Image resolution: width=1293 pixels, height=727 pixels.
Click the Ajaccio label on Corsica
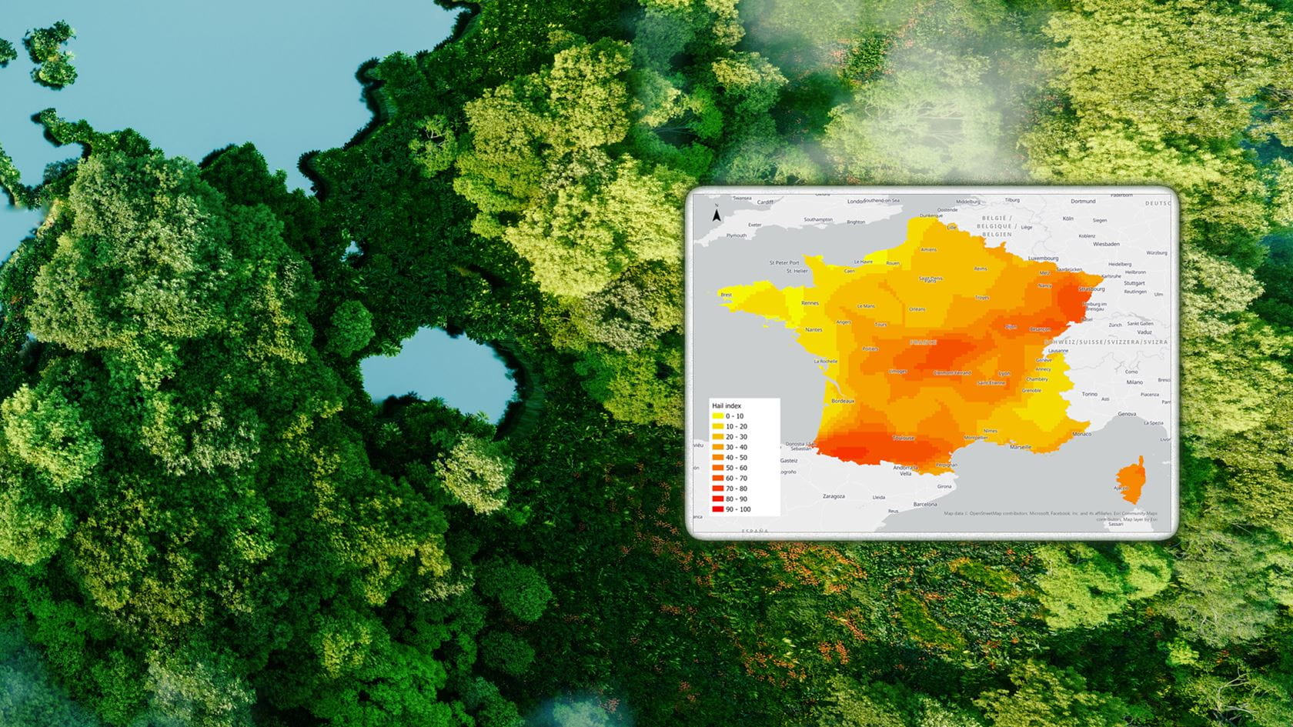(1121, 487)
